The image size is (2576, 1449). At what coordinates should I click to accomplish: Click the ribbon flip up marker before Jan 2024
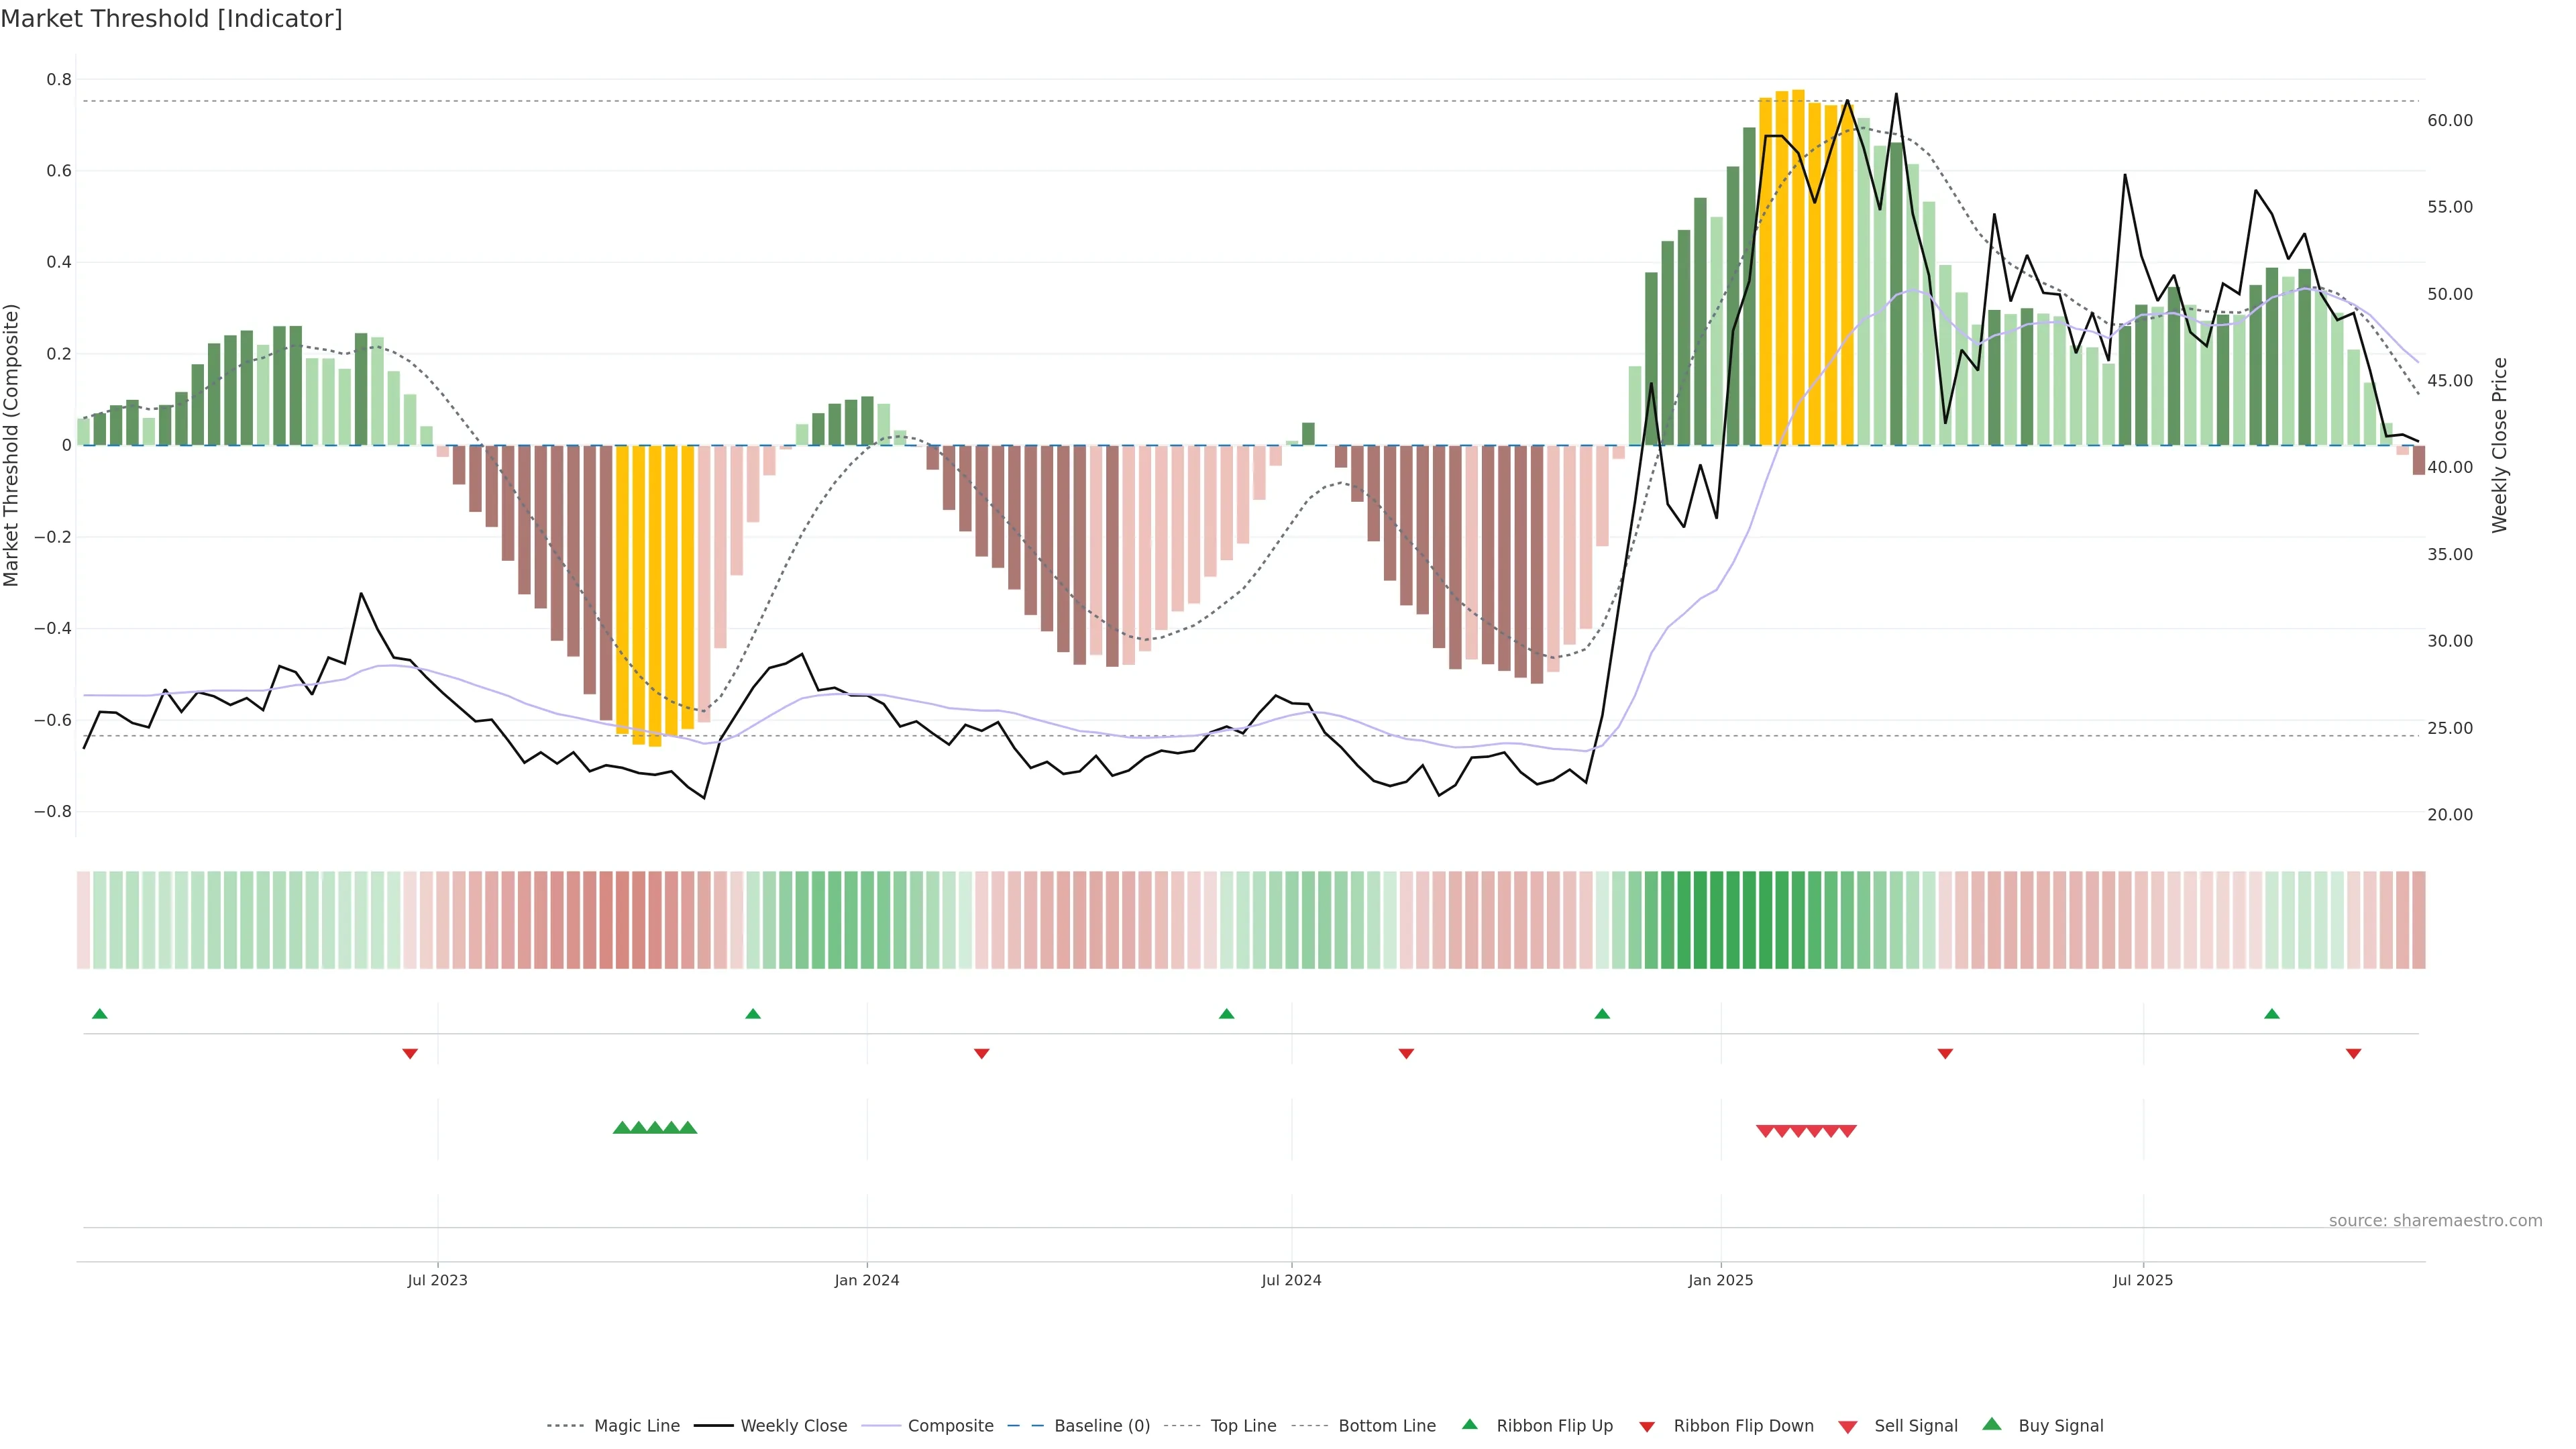click(753, 1014)
